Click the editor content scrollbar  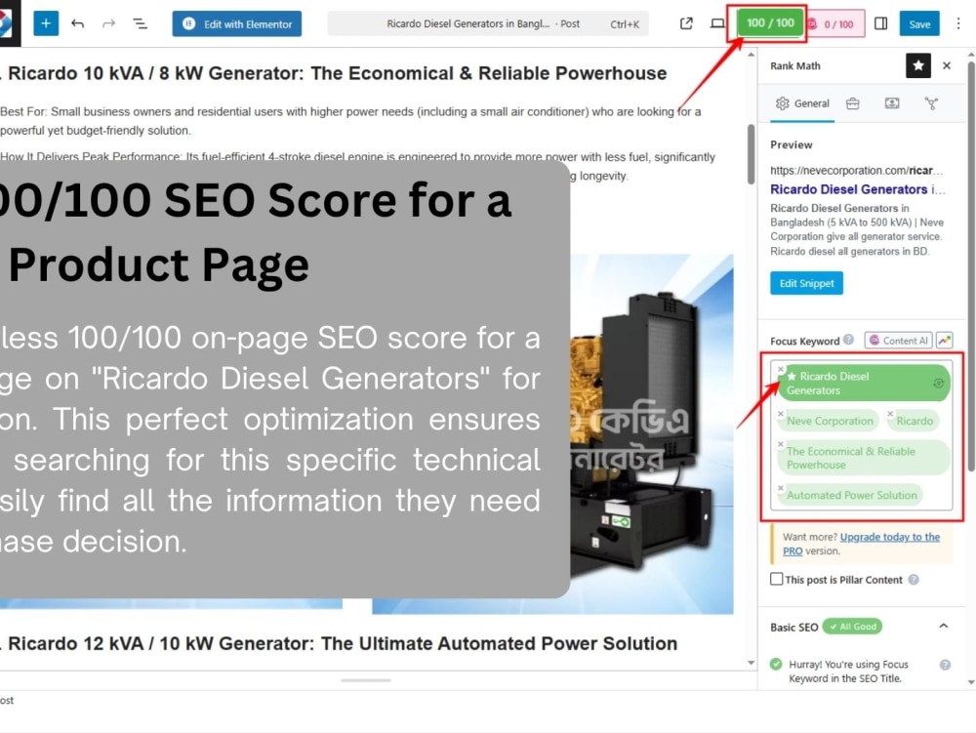pyautogui.click(x=752, y=154)
